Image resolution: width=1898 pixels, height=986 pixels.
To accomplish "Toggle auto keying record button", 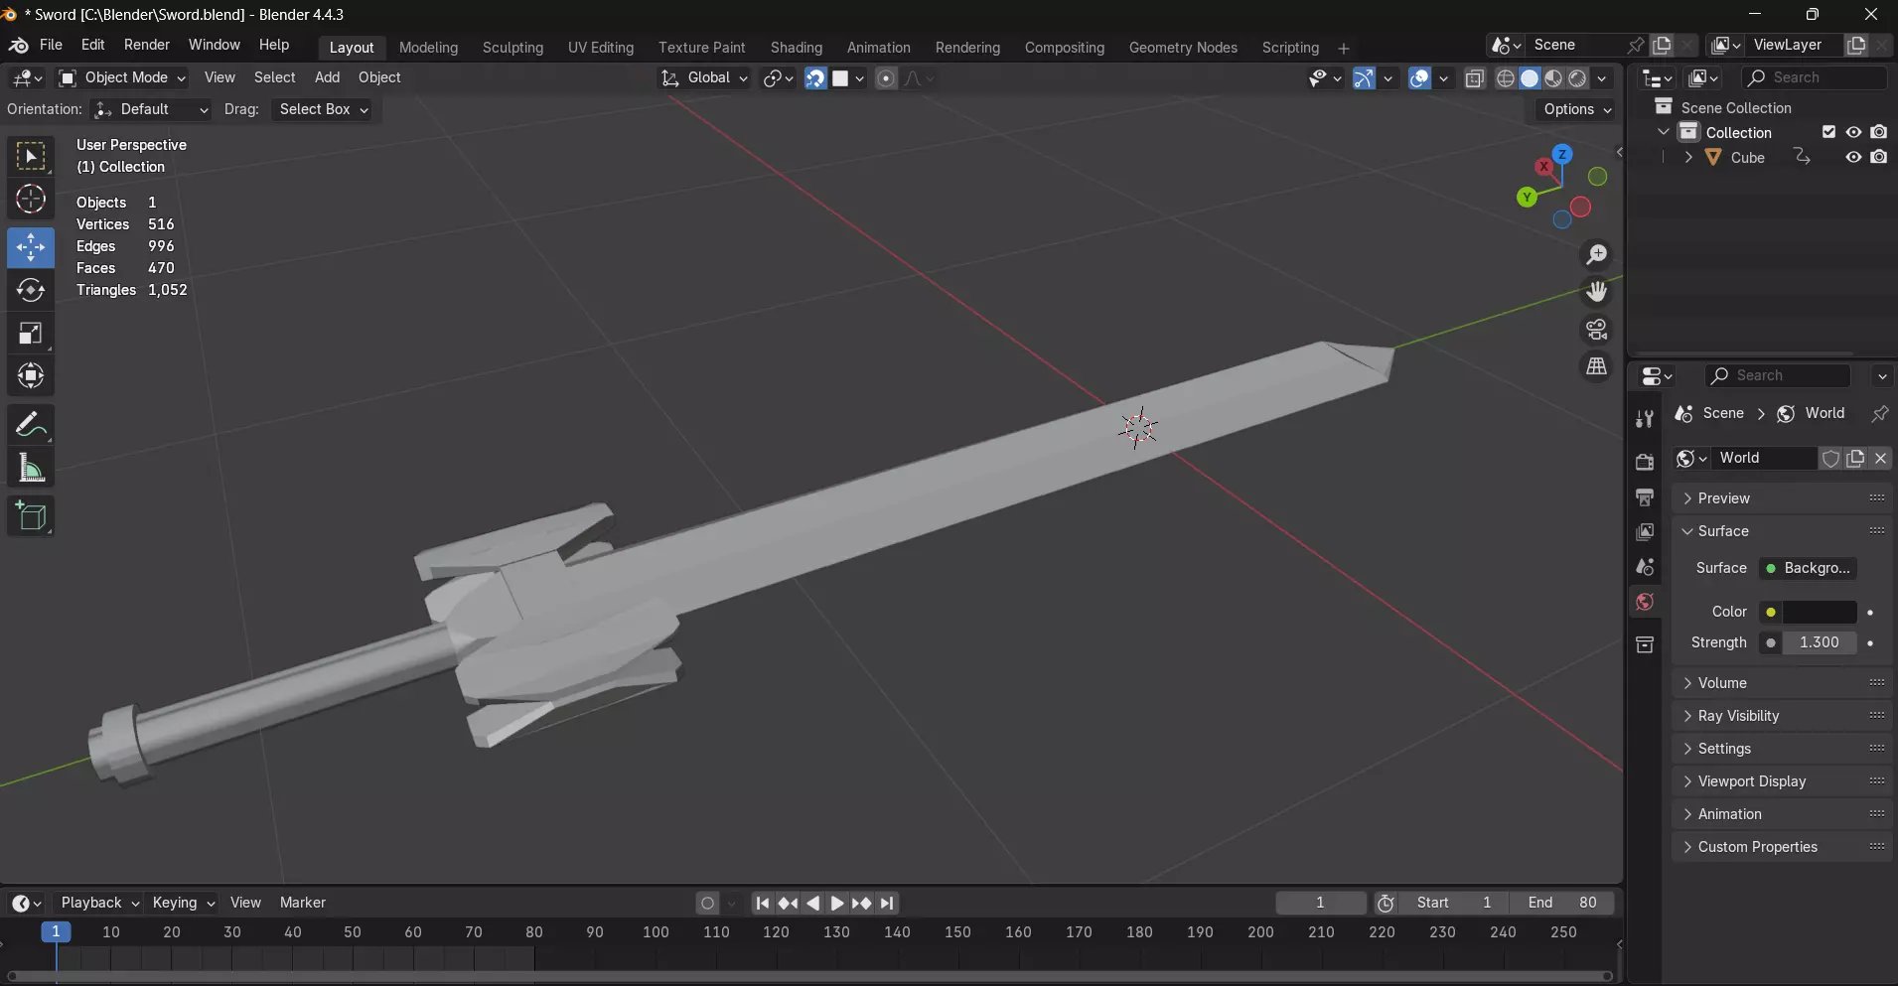I will (707, 904).
